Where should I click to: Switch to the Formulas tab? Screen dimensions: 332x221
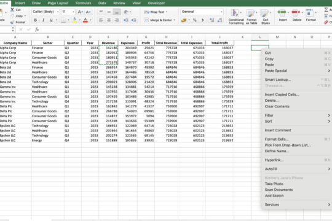tap(83, 3)
